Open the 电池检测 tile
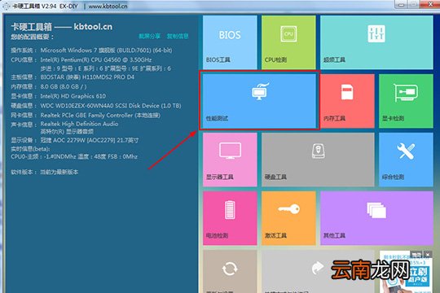This screenshot has height=293, width=440. (x=230, y=218)
